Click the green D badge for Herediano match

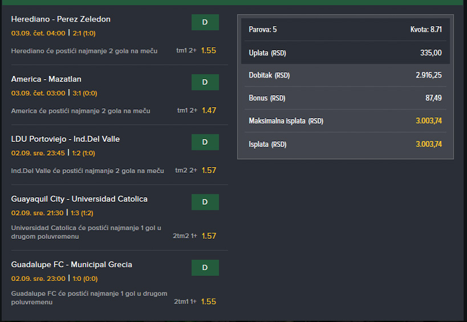tap(205, 22)
